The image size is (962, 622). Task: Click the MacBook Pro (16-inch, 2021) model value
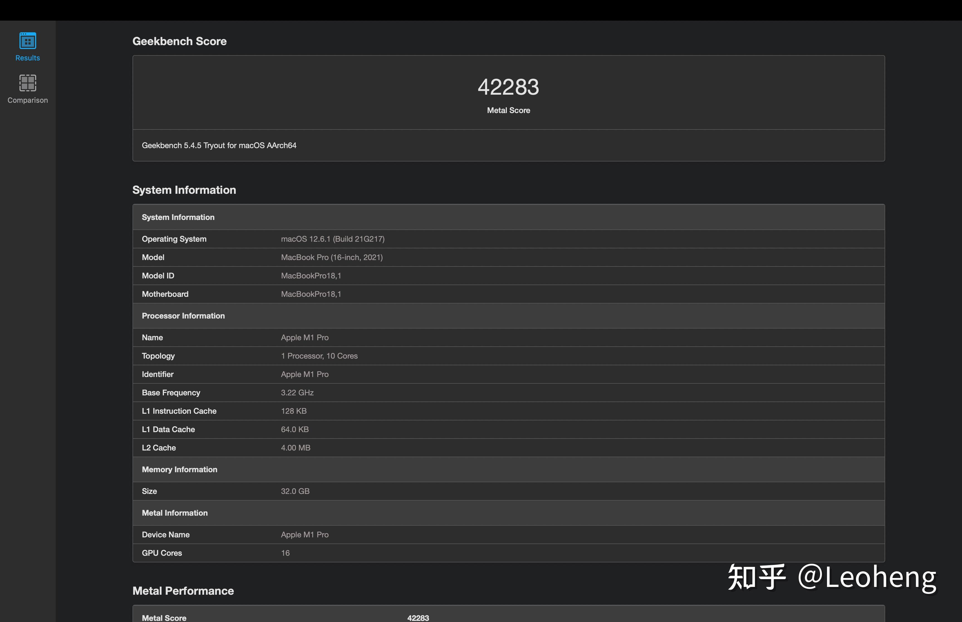click(332, 257)
